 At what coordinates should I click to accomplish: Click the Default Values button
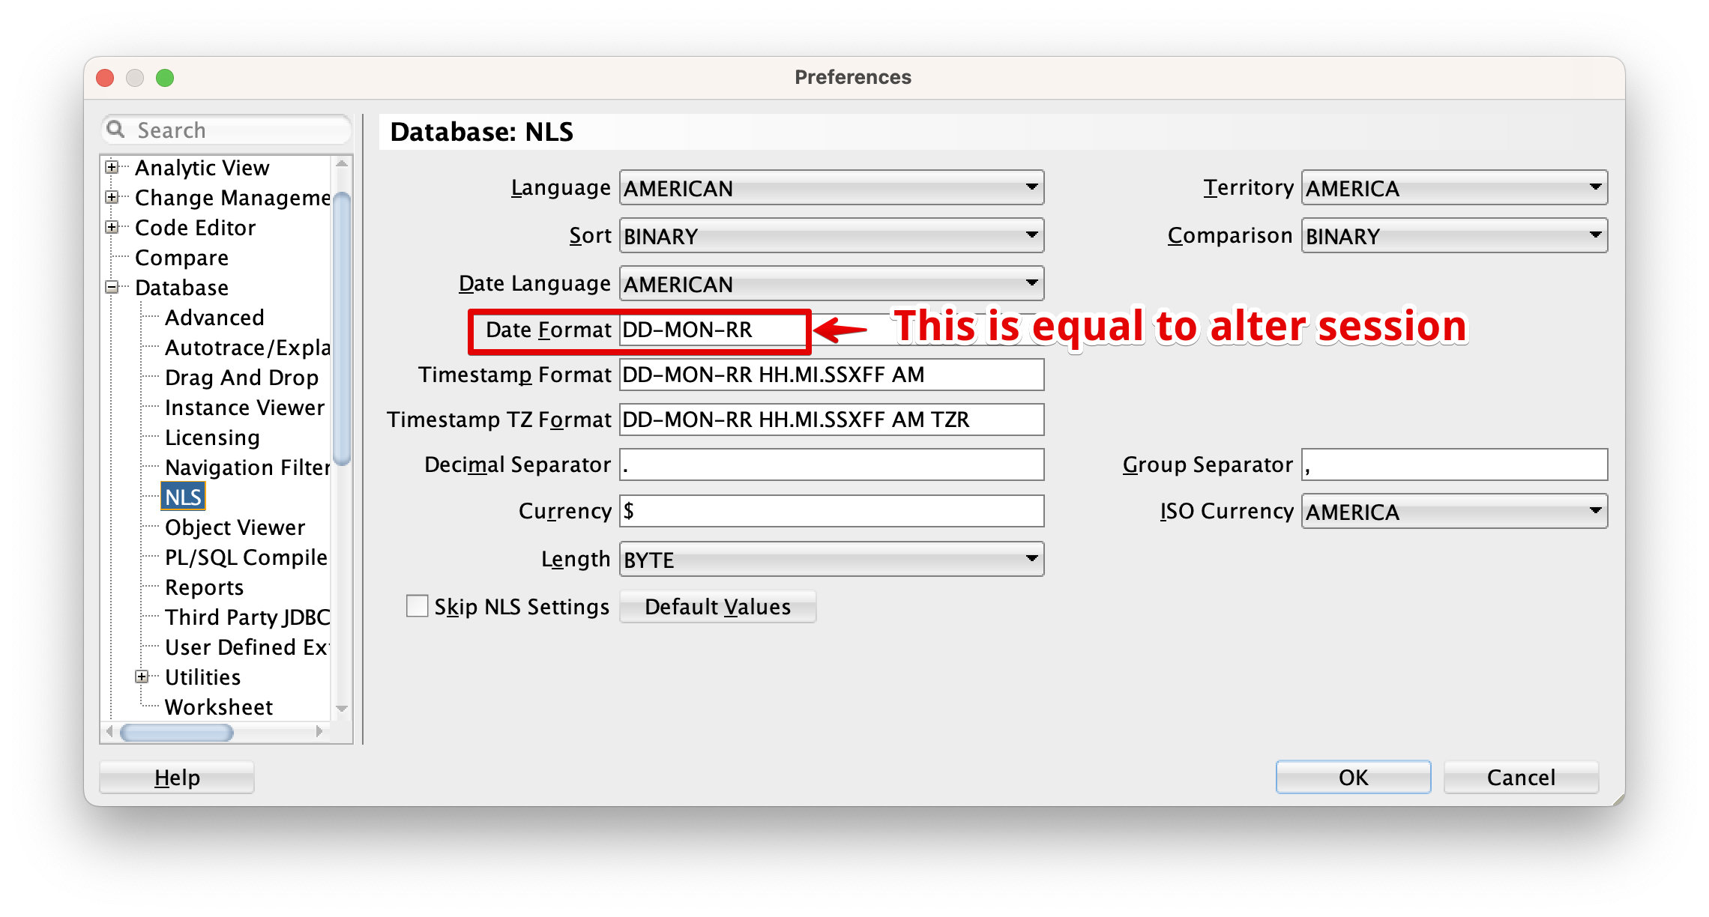(x=717, y=606)
